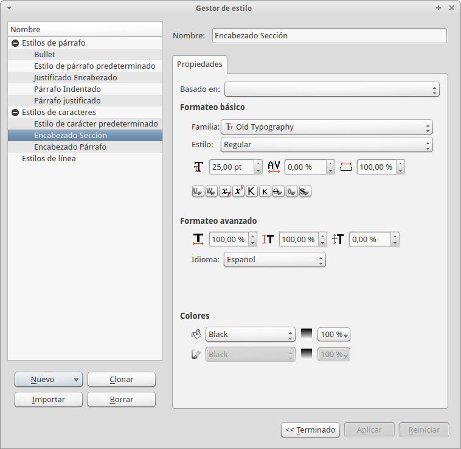The width and height of the screenshot is (461, 449).
Task: Click the Importar button
Action: (49, 400)
